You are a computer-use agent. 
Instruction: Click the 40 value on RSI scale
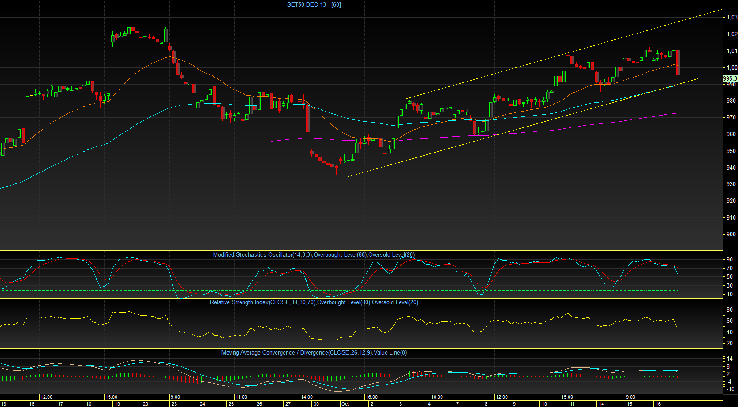(730, 332)
